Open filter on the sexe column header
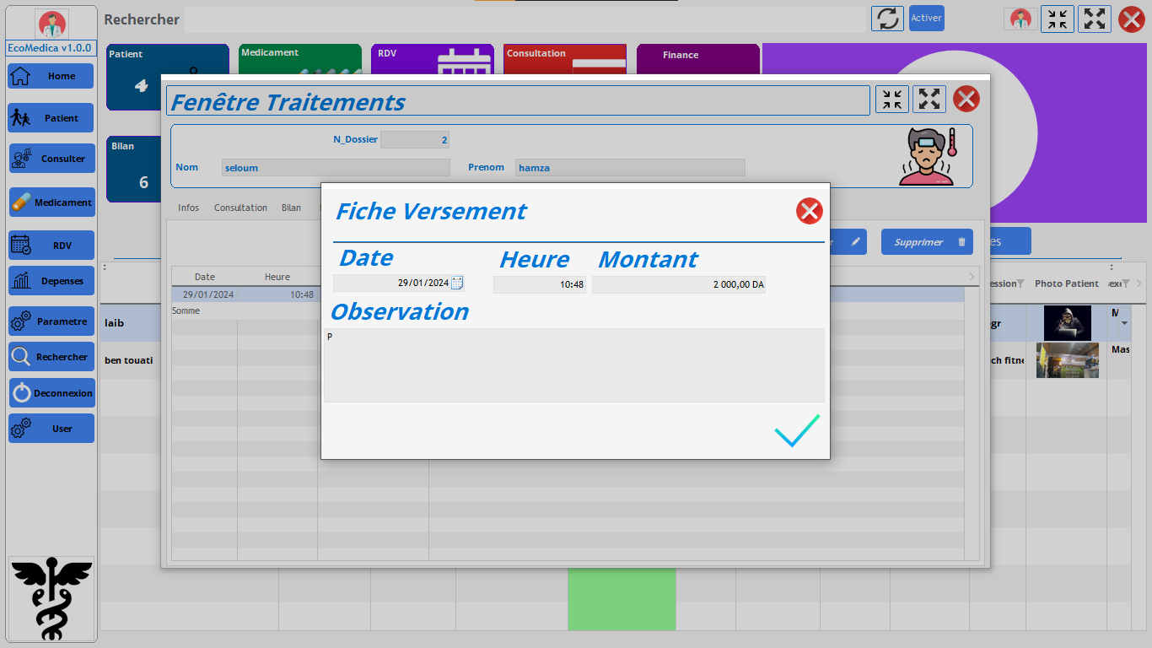Image resolution: width=1152 pixels, height=648 pixels. click(1125, 283)
